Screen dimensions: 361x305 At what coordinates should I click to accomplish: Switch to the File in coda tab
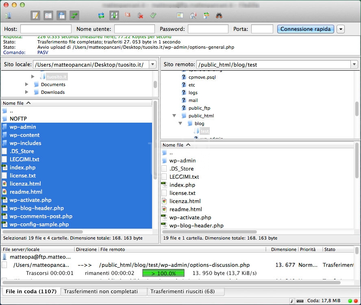click(x=31, y=292)
